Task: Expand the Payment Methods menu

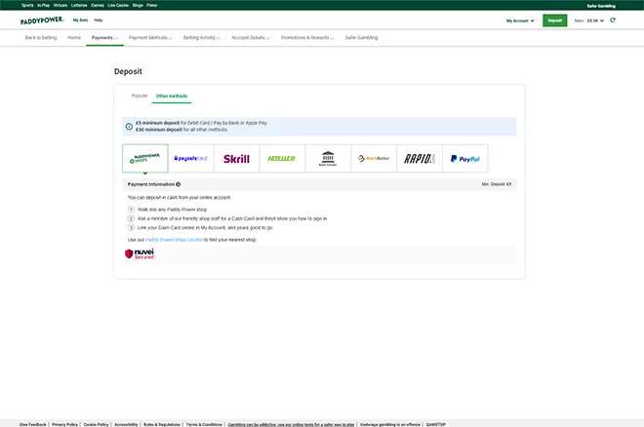Action: (150, 38)
